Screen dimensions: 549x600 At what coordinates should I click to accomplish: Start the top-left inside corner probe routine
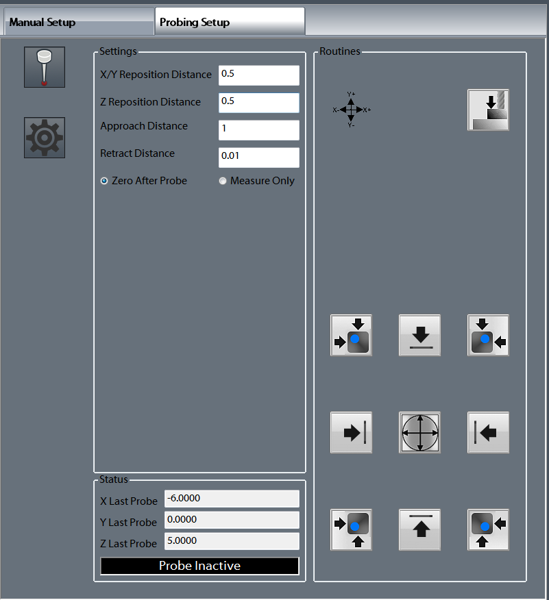pos(351,335)
